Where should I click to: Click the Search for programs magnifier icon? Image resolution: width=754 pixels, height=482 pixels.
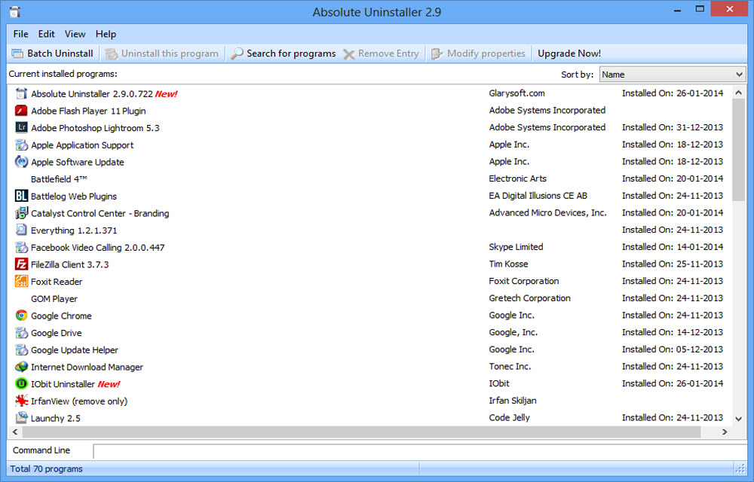[237, 53]
